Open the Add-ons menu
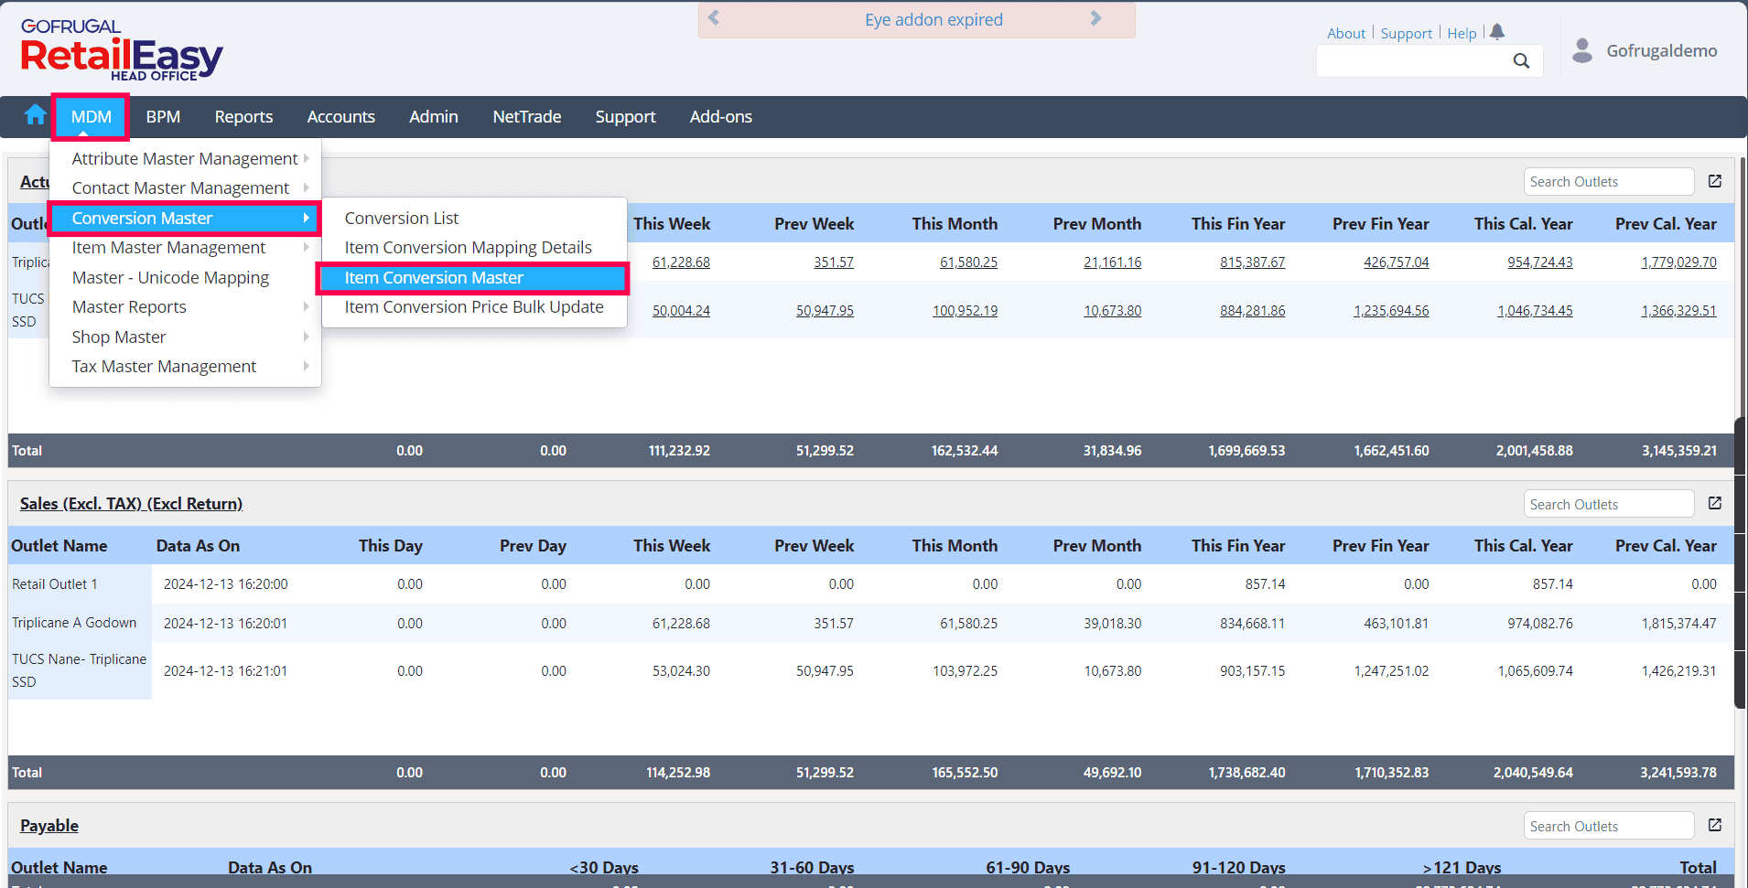This screenshot has width=1748, height=888. coord(721,117)
